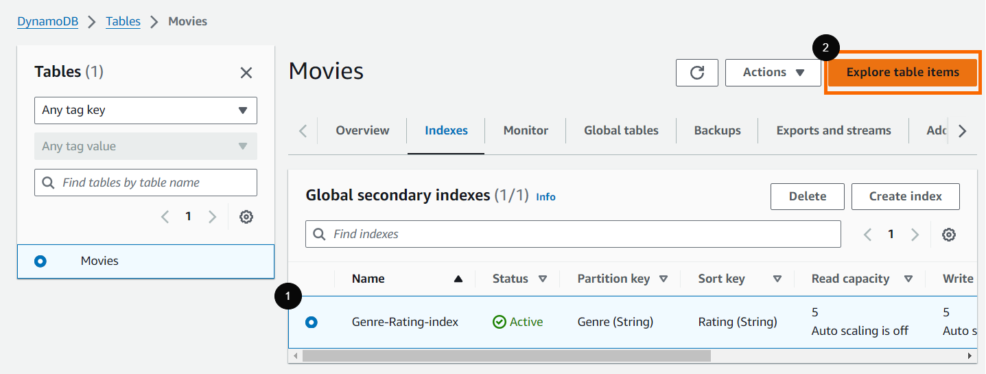The image size is (986, 374).
Task: Sort by the Status column arrow
Action: [x=543, y=279]
